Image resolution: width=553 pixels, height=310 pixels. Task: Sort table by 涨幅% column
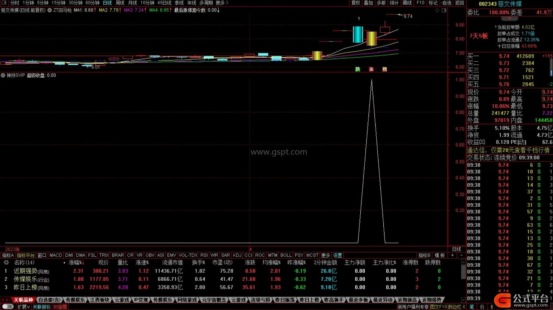tap(76, 263)
